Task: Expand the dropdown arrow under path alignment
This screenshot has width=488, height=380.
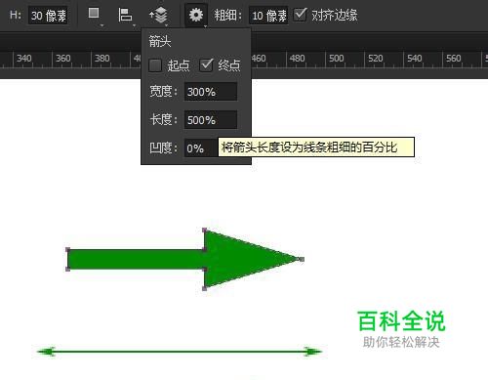Action: point(134,25)
